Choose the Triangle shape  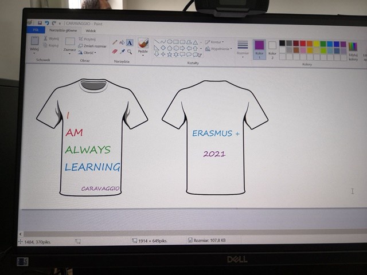[195, 42]
